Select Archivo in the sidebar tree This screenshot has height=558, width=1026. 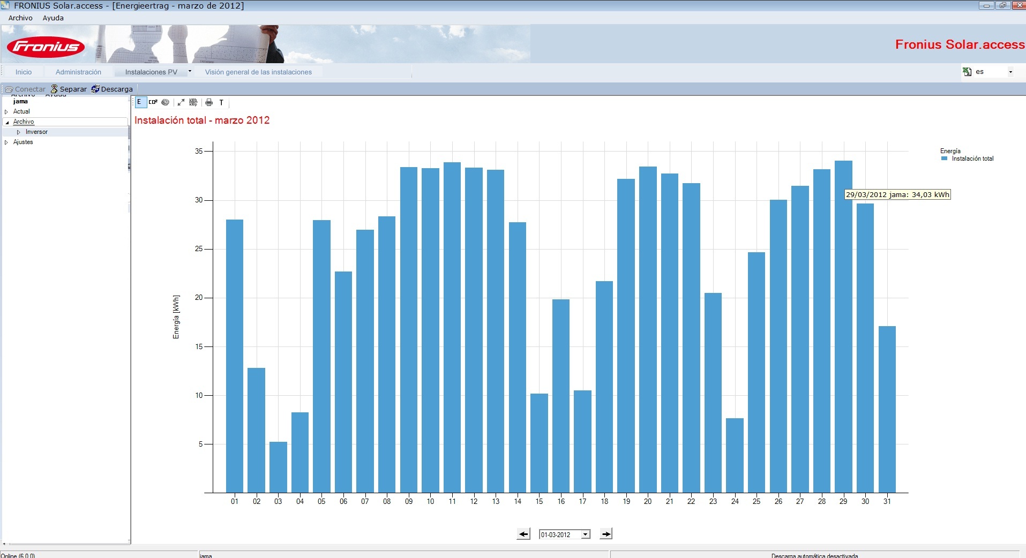24,122
